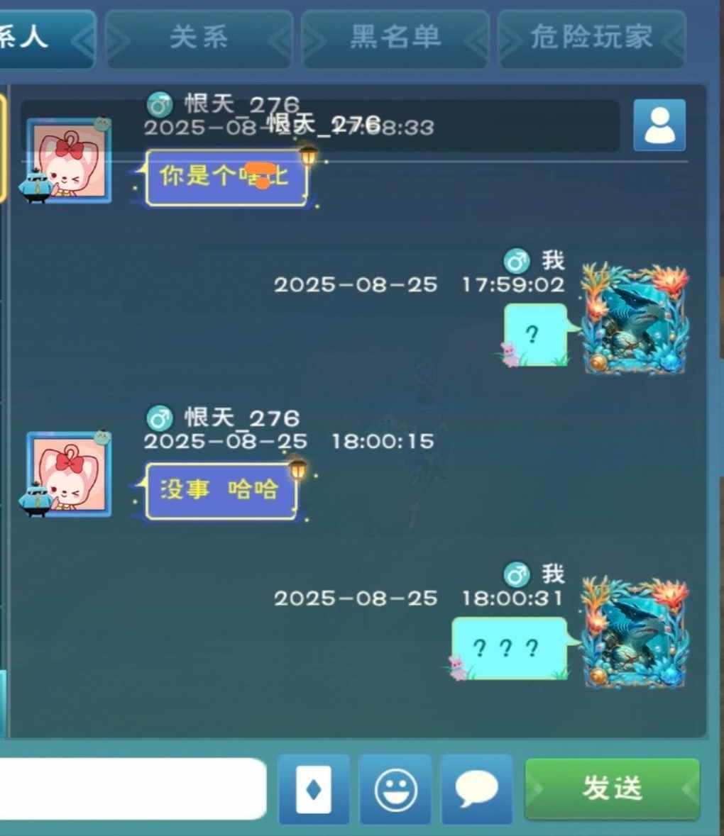
Task: Switch to the 关系 tab
Action: 199,38
